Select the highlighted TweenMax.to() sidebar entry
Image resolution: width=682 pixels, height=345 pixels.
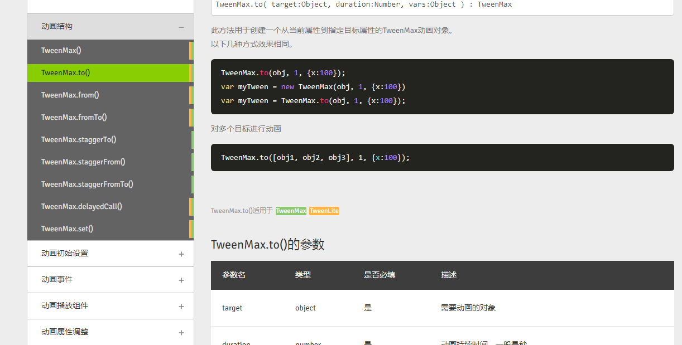110,73
